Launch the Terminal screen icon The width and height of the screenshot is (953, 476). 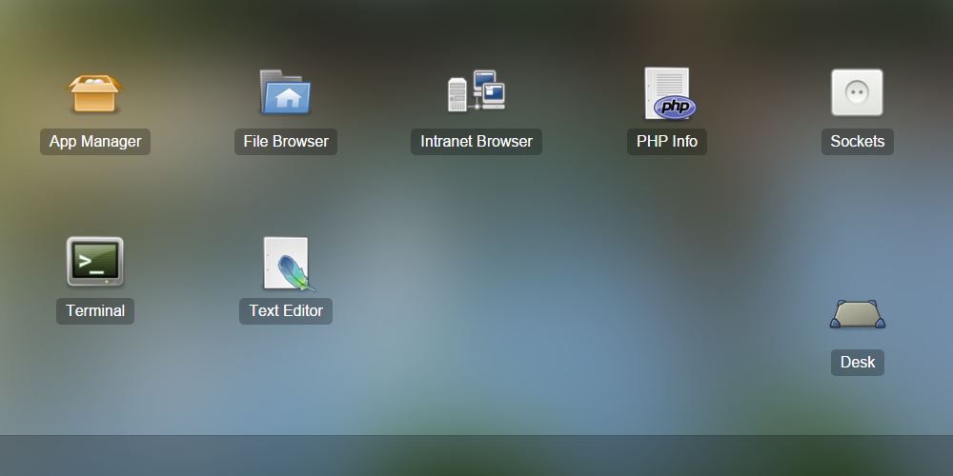tap(94, 262)
